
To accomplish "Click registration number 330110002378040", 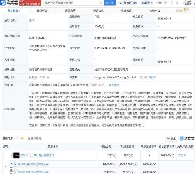I will coord(105,38).
